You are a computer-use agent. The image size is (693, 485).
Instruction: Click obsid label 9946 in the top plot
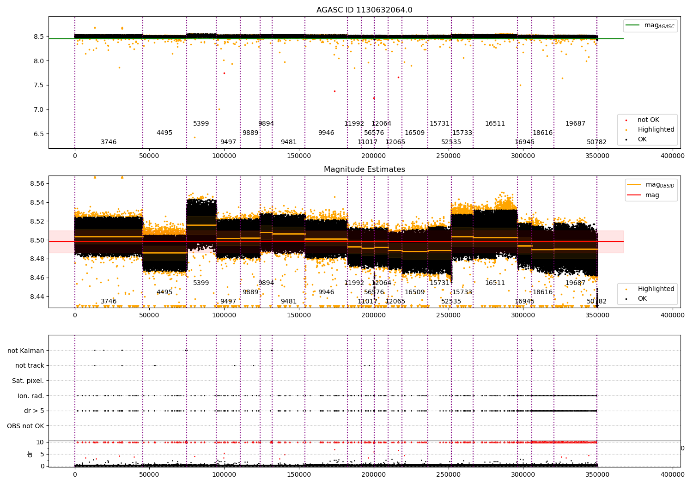coord(326,133)
